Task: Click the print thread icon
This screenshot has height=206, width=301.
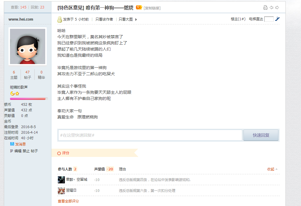Action: point(266,7)
